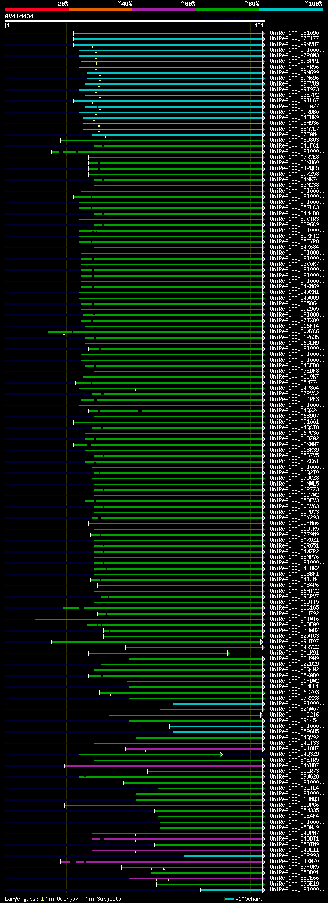The width and height of the screenshot is (328, 903).
Task: Pick hit UniRef100_B5M774
Action: (294, 383)
